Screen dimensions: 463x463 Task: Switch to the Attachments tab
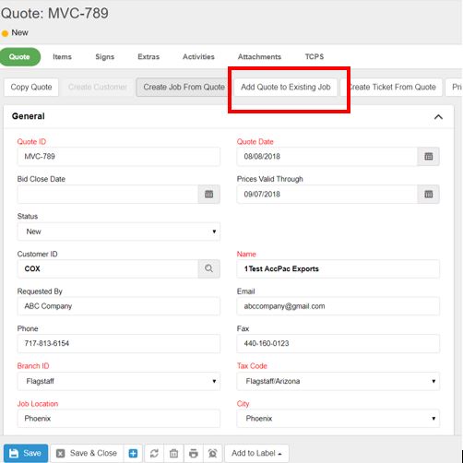(259, 57)
